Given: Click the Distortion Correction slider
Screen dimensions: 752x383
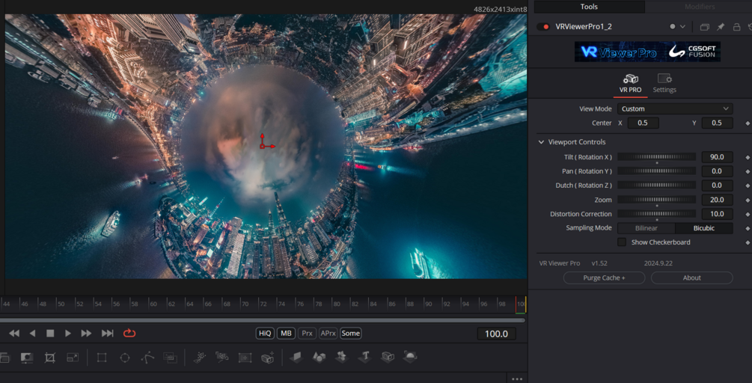Looking at the screenshot, I should click(x=656, y=214).
